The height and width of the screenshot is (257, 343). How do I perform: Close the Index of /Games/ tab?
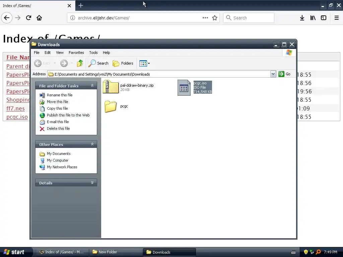(x=69, y=6)
